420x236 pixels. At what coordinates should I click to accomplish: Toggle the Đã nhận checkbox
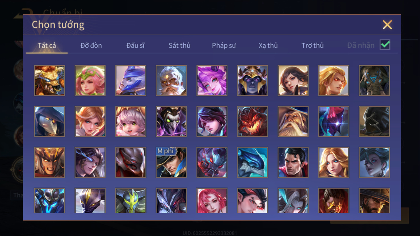(385, 45)
